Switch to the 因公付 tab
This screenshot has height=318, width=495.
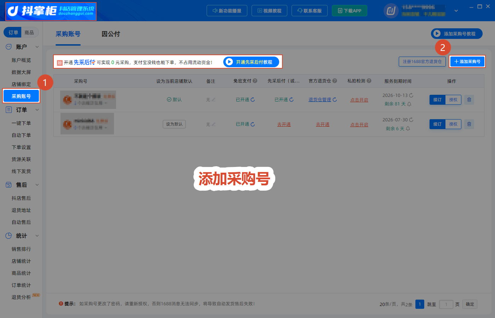click(x=111, y=34)
